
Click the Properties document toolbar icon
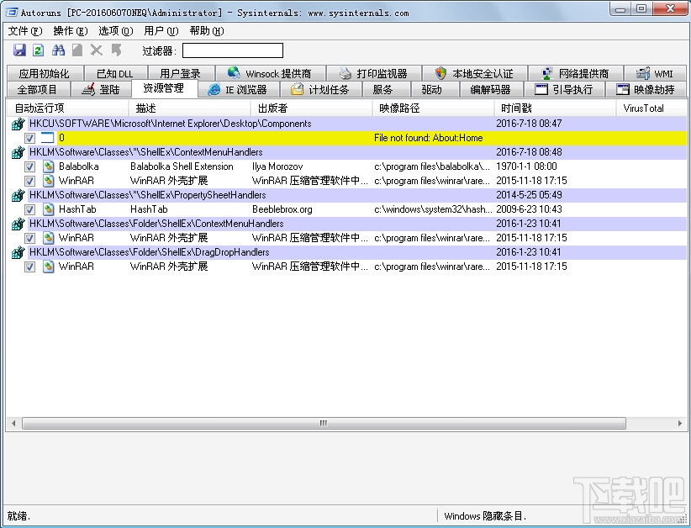[77, 50]
